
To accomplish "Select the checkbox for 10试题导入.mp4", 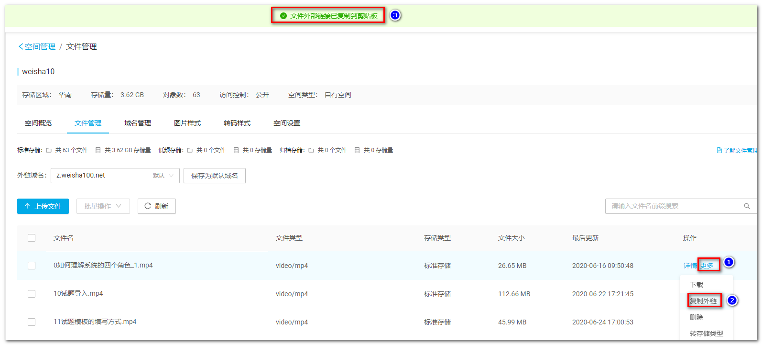I will click(32, 294).
